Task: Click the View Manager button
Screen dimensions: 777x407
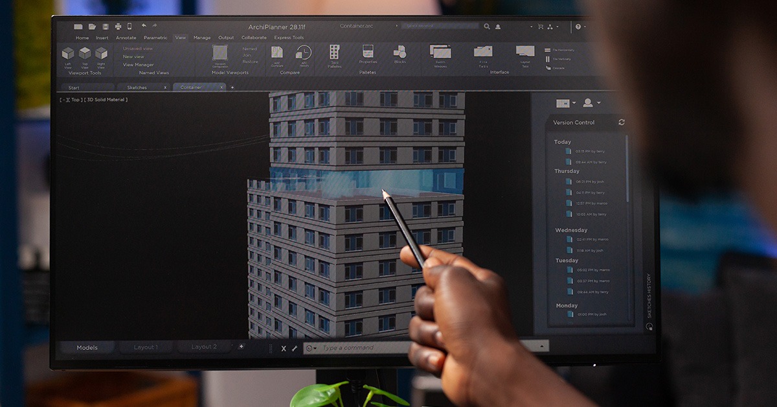Action: 139,65
